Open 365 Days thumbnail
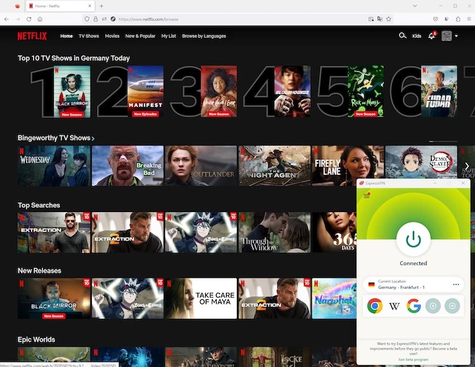 coord(334,232)
